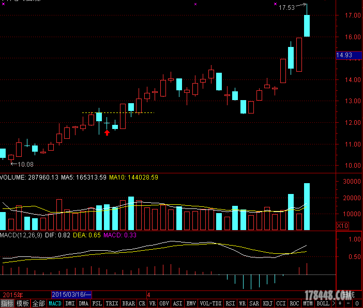
Task: Click the 14.93 price marker on axis
Action: (349, 55)
